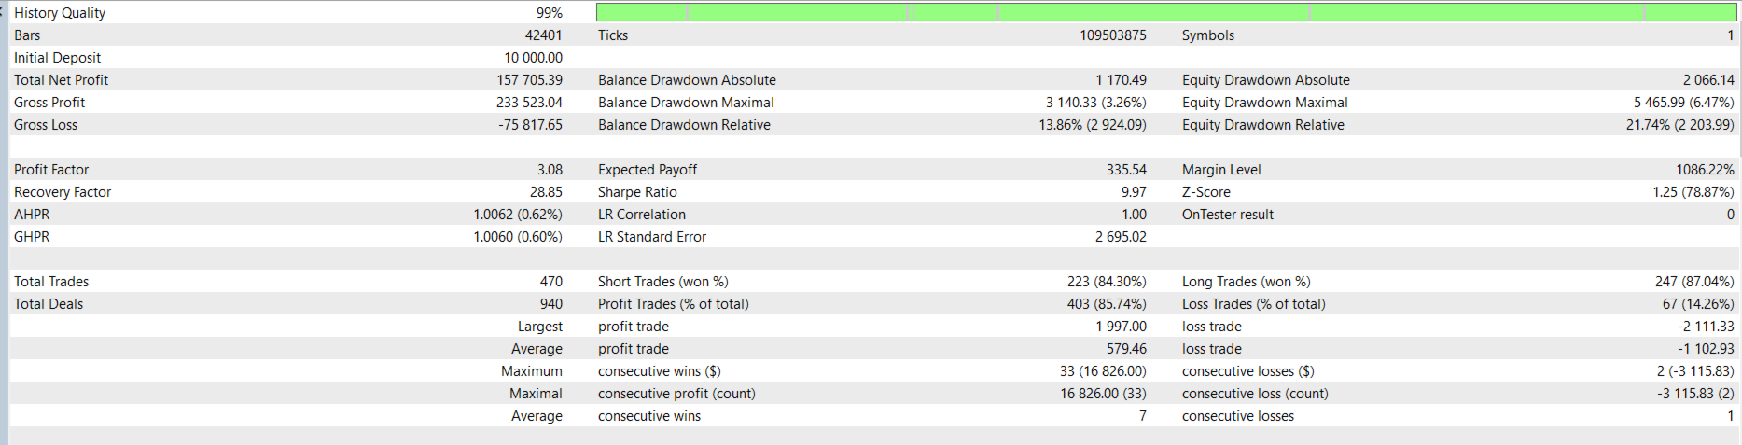Click the Bars value 42401
1742x445 pixels.
coord(544,35)
